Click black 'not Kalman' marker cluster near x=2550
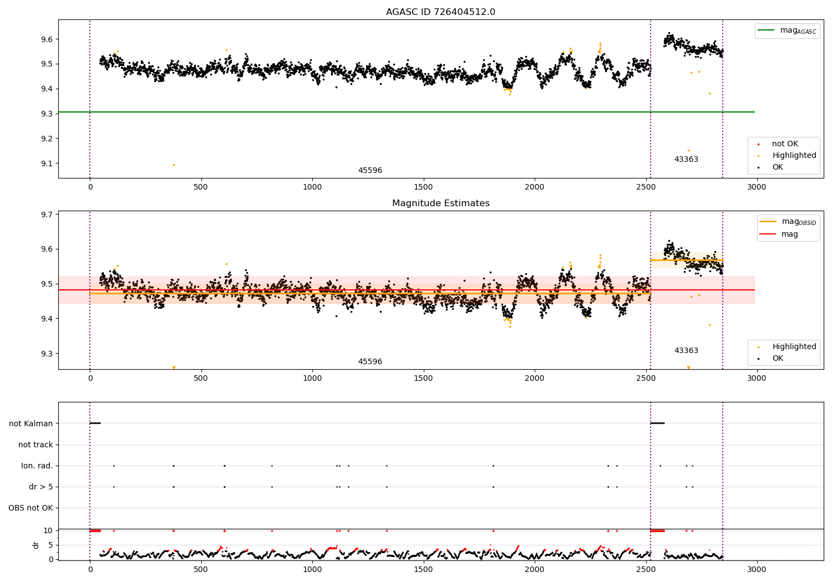 657,423
